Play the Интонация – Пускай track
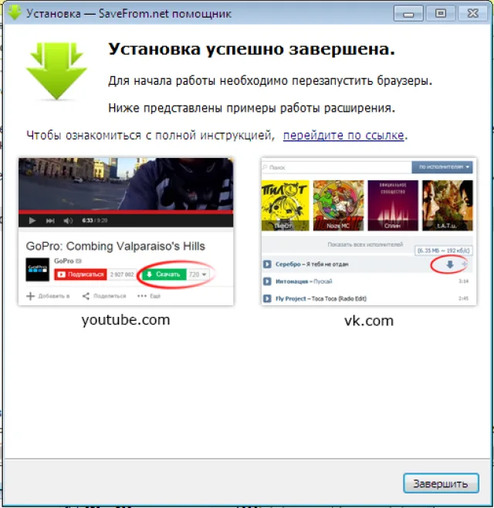494x508 pixels. click(x=267, y=281)
